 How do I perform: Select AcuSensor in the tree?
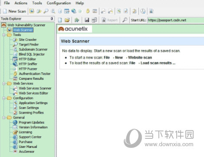pos(26,151)
